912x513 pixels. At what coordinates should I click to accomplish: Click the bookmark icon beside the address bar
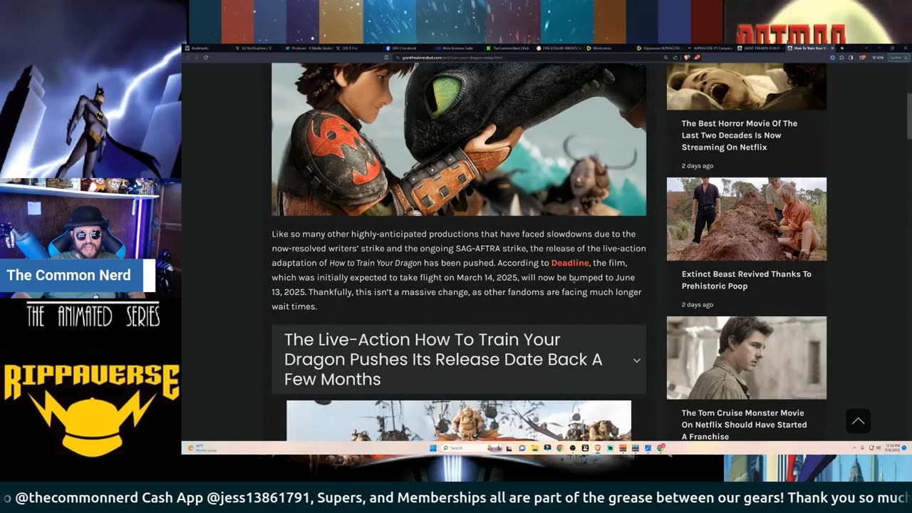click(x=385, y=57)
